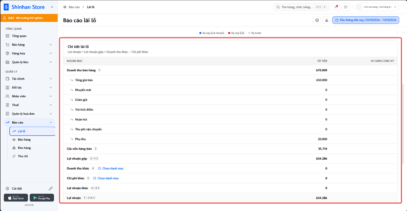This screenshot has height=211, width=407.
Task: Open the help question-mark icon
Action: click(346, 7)
